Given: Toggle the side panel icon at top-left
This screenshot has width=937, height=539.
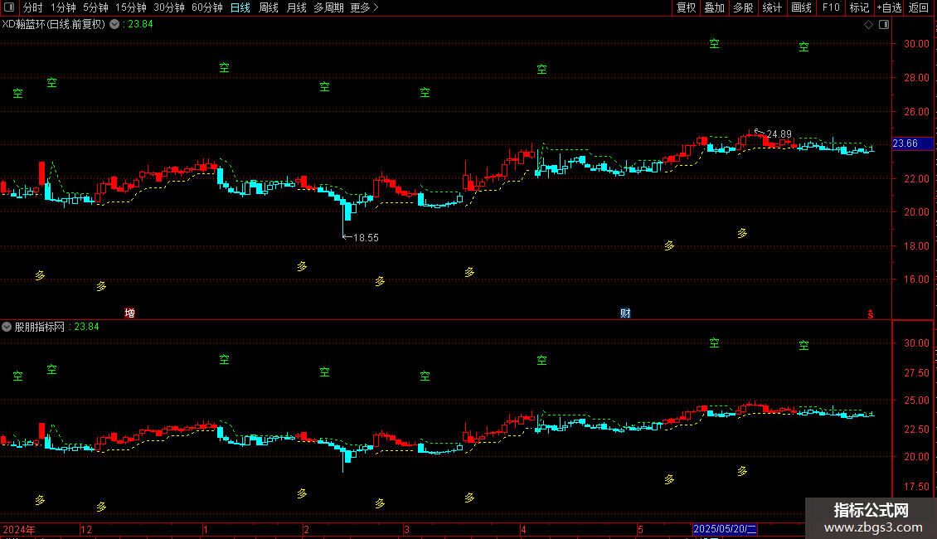Looking at the screenshot, I should (9, 7).
